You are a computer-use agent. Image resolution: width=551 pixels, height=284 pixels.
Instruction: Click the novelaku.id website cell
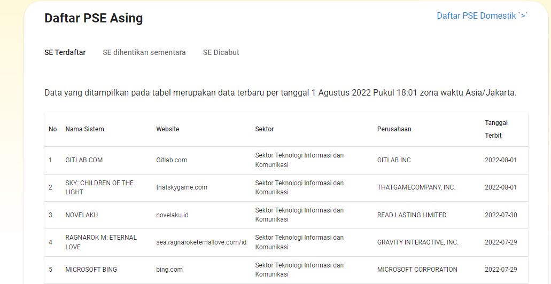tap(172, 215)
